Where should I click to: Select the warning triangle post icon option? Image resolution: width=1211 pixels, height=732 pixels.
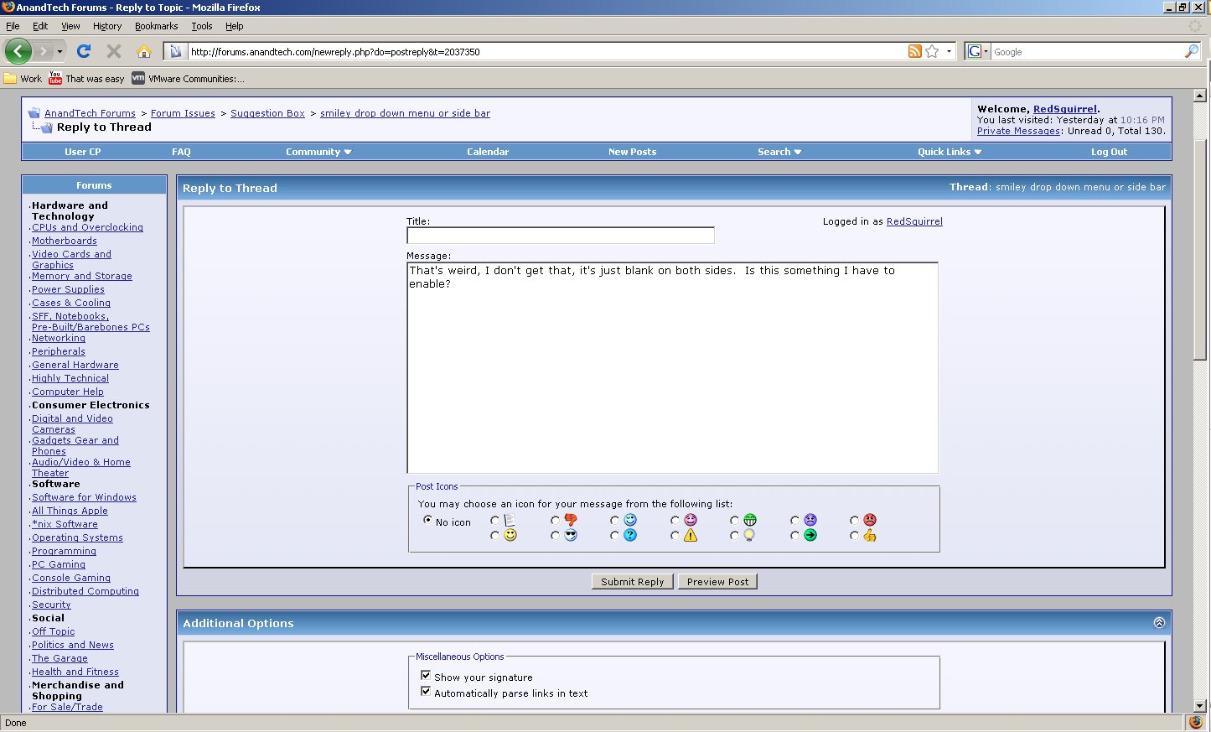pos(675,536)
